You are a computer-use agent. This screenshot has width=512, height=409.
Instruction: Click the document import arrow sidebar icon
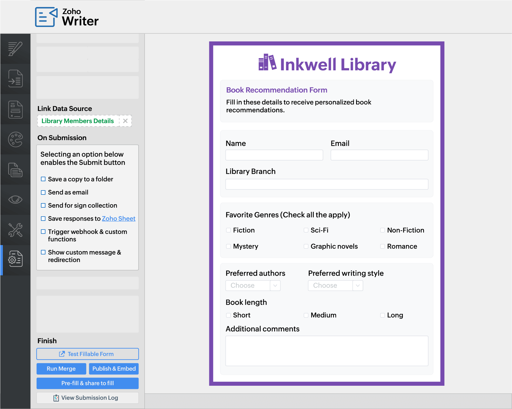[x=15, y=79]
